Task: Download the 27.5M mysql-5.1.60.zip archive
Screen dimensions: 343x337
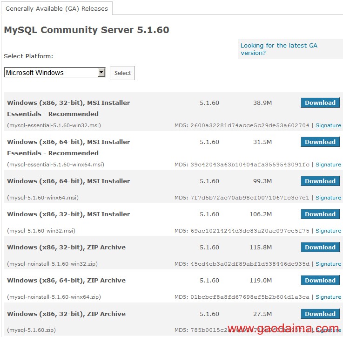Action: pos(320,314)
